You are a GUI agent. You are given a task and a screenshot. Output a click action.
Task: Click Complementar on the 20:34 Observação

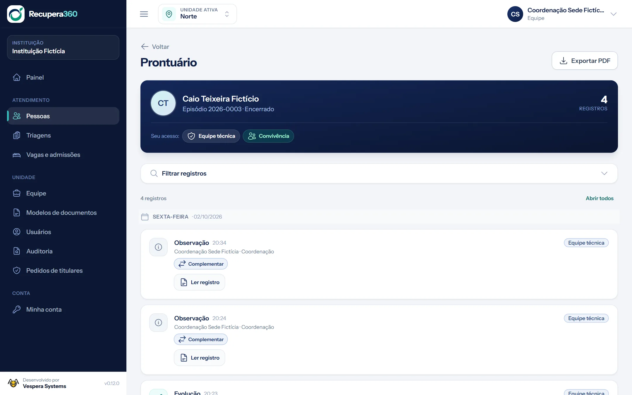click(x=201, y=264)
